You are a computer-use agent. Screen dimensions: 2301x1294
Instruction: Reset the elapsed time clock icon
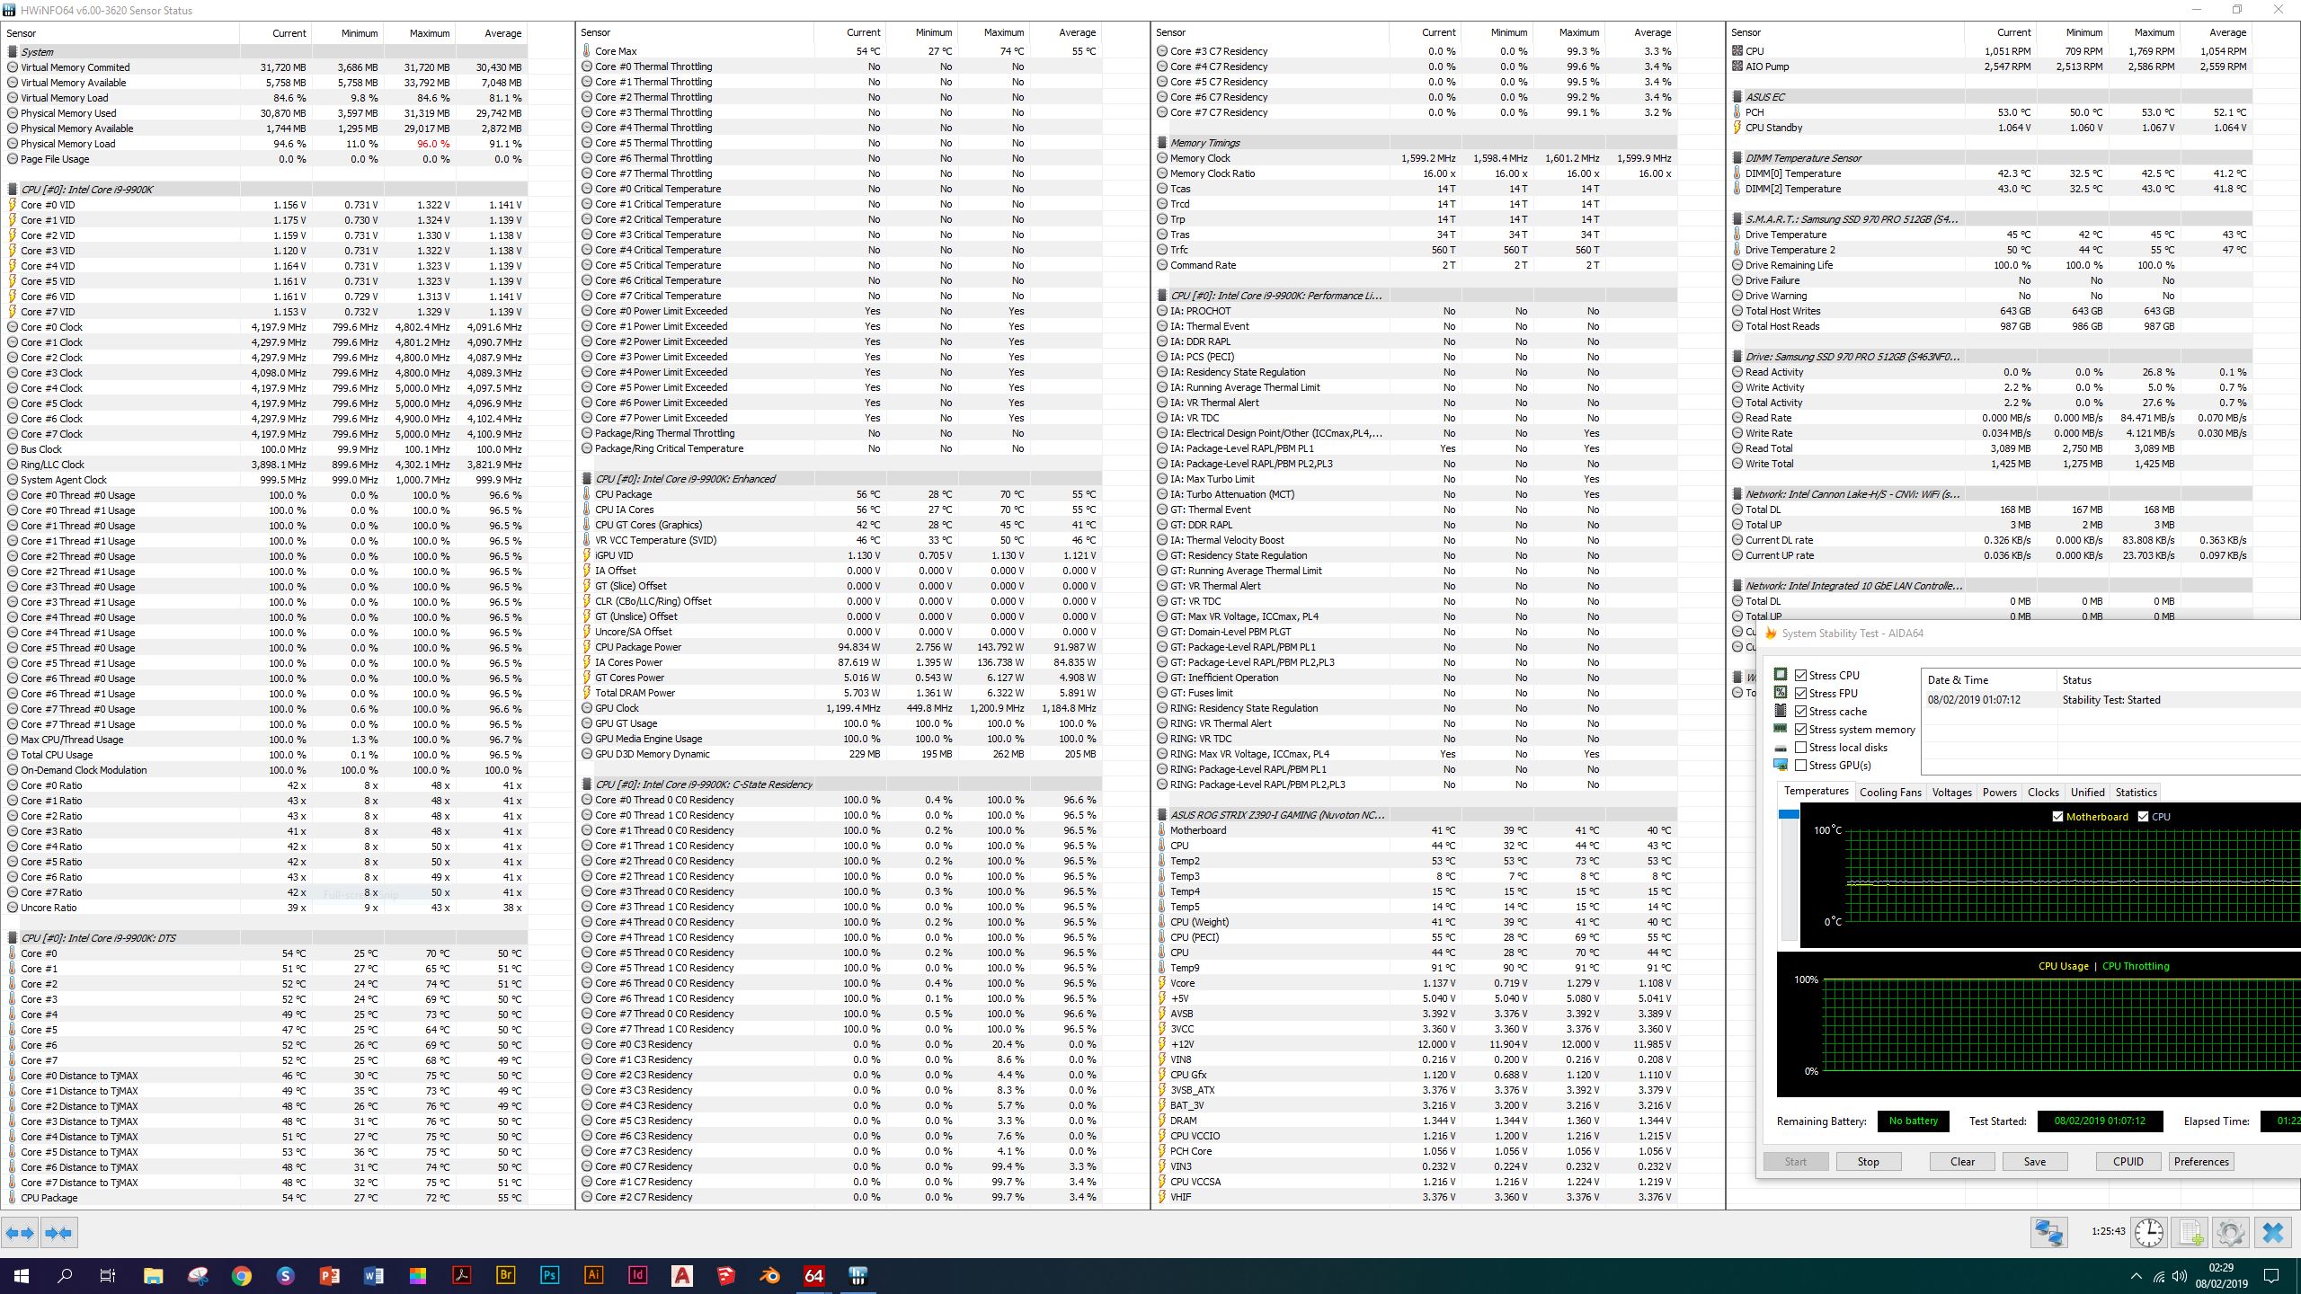tap(2149, 1232)
